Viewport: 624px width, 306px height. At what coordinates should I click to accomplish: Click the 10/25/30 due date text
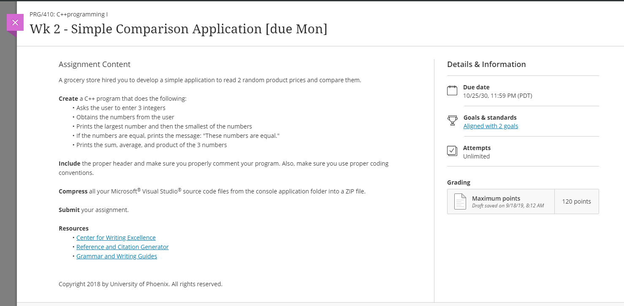(x=497, y=96)
